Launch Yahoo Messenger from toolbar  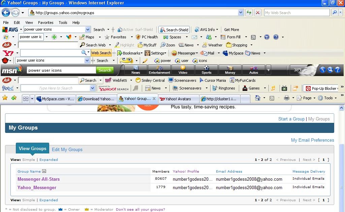click(x=185, y=53)
